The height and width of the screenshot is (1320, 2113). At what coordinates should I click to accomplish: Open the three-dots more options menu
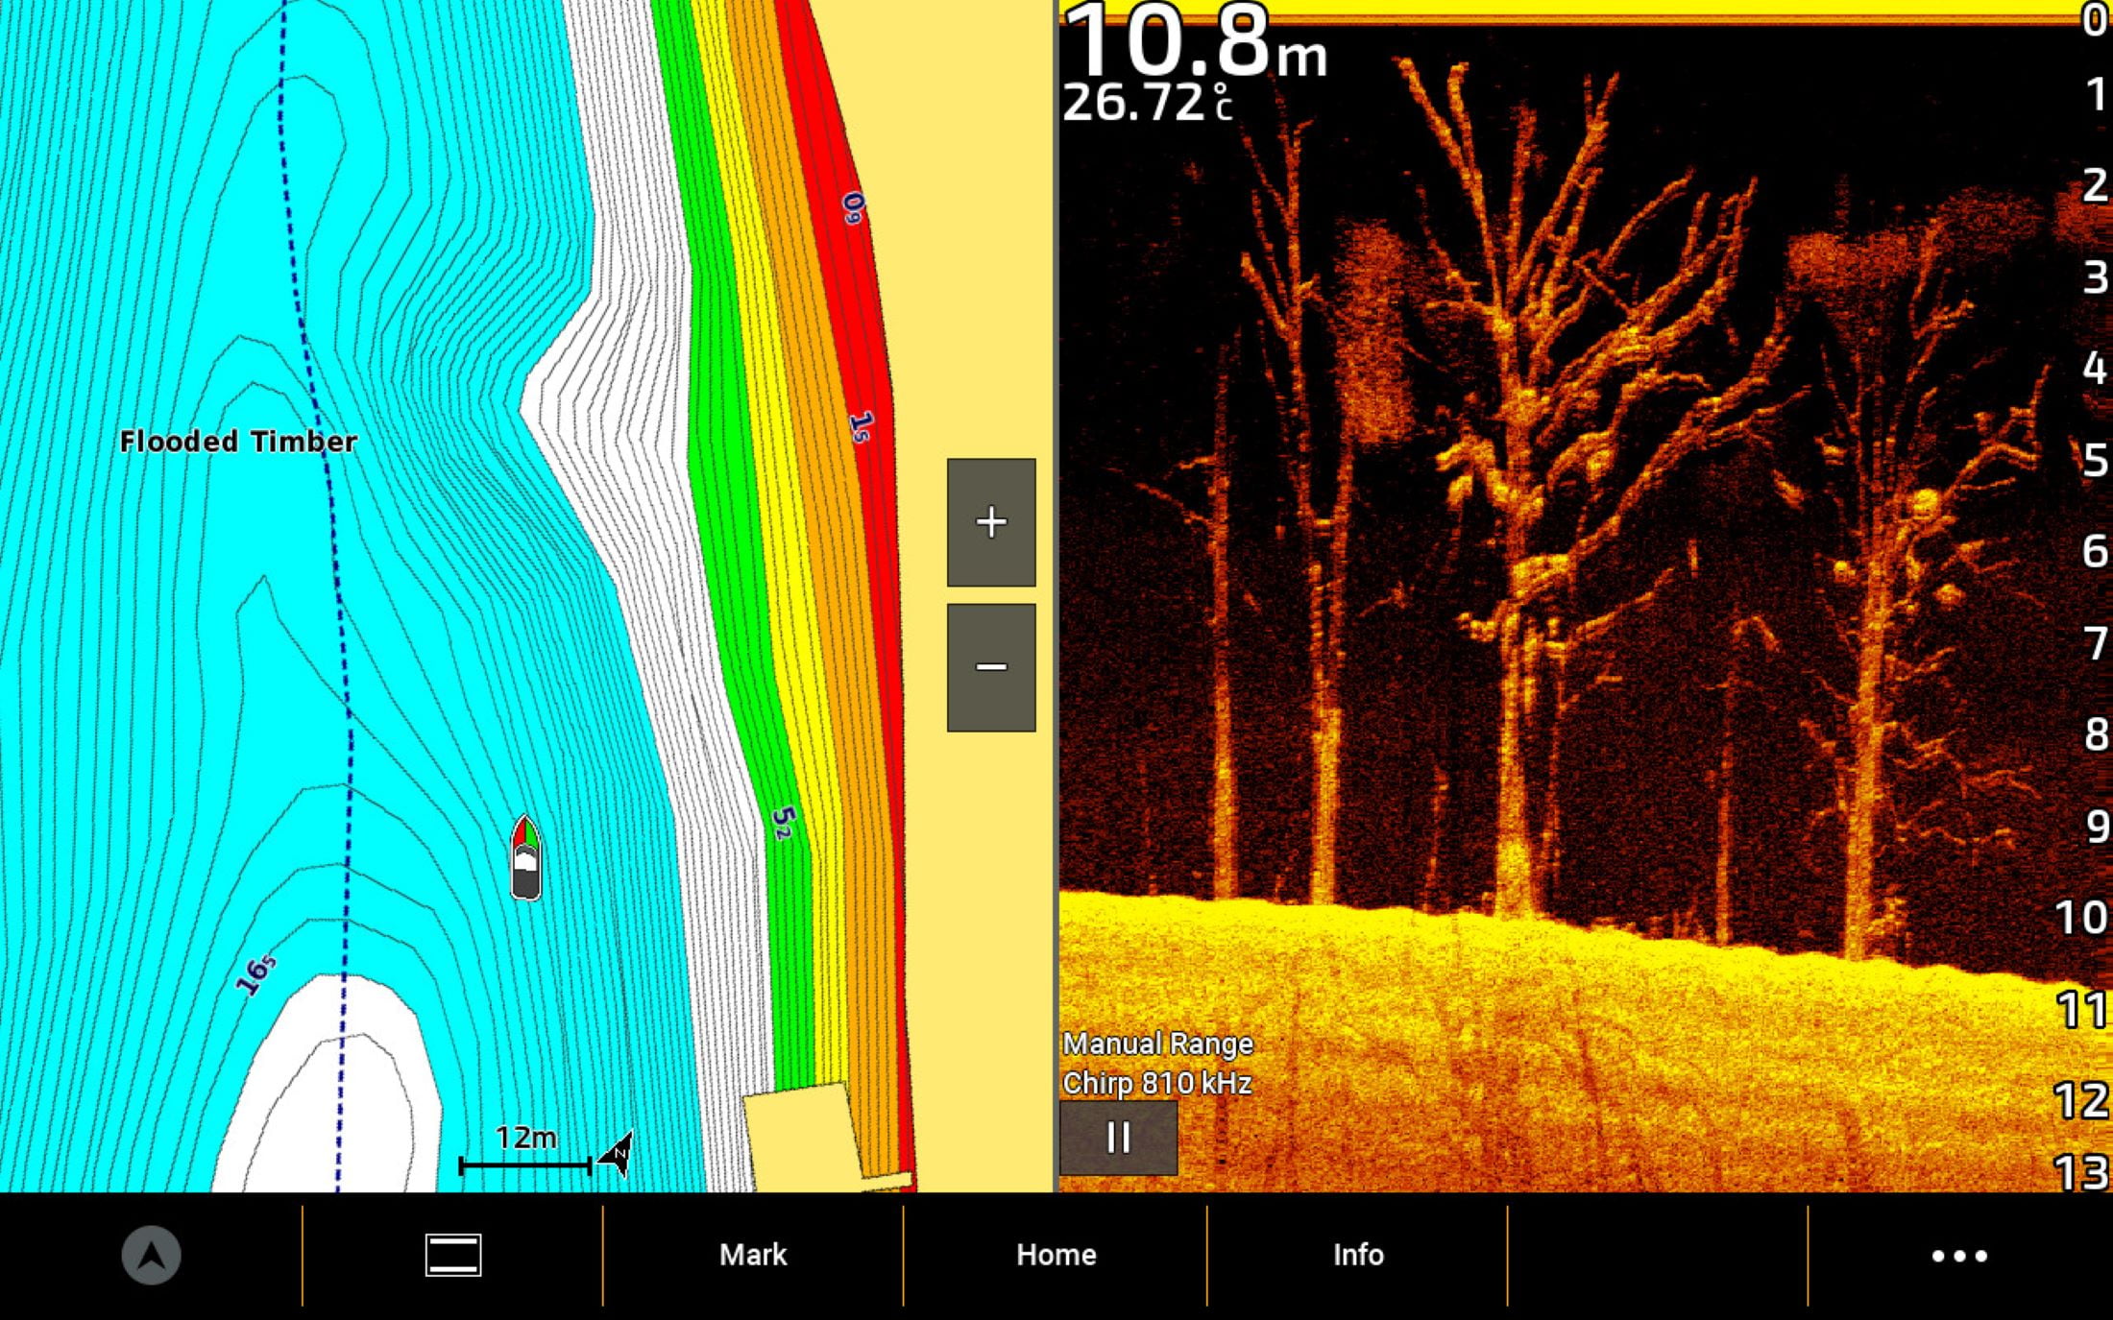[x=1959, y=1256]
